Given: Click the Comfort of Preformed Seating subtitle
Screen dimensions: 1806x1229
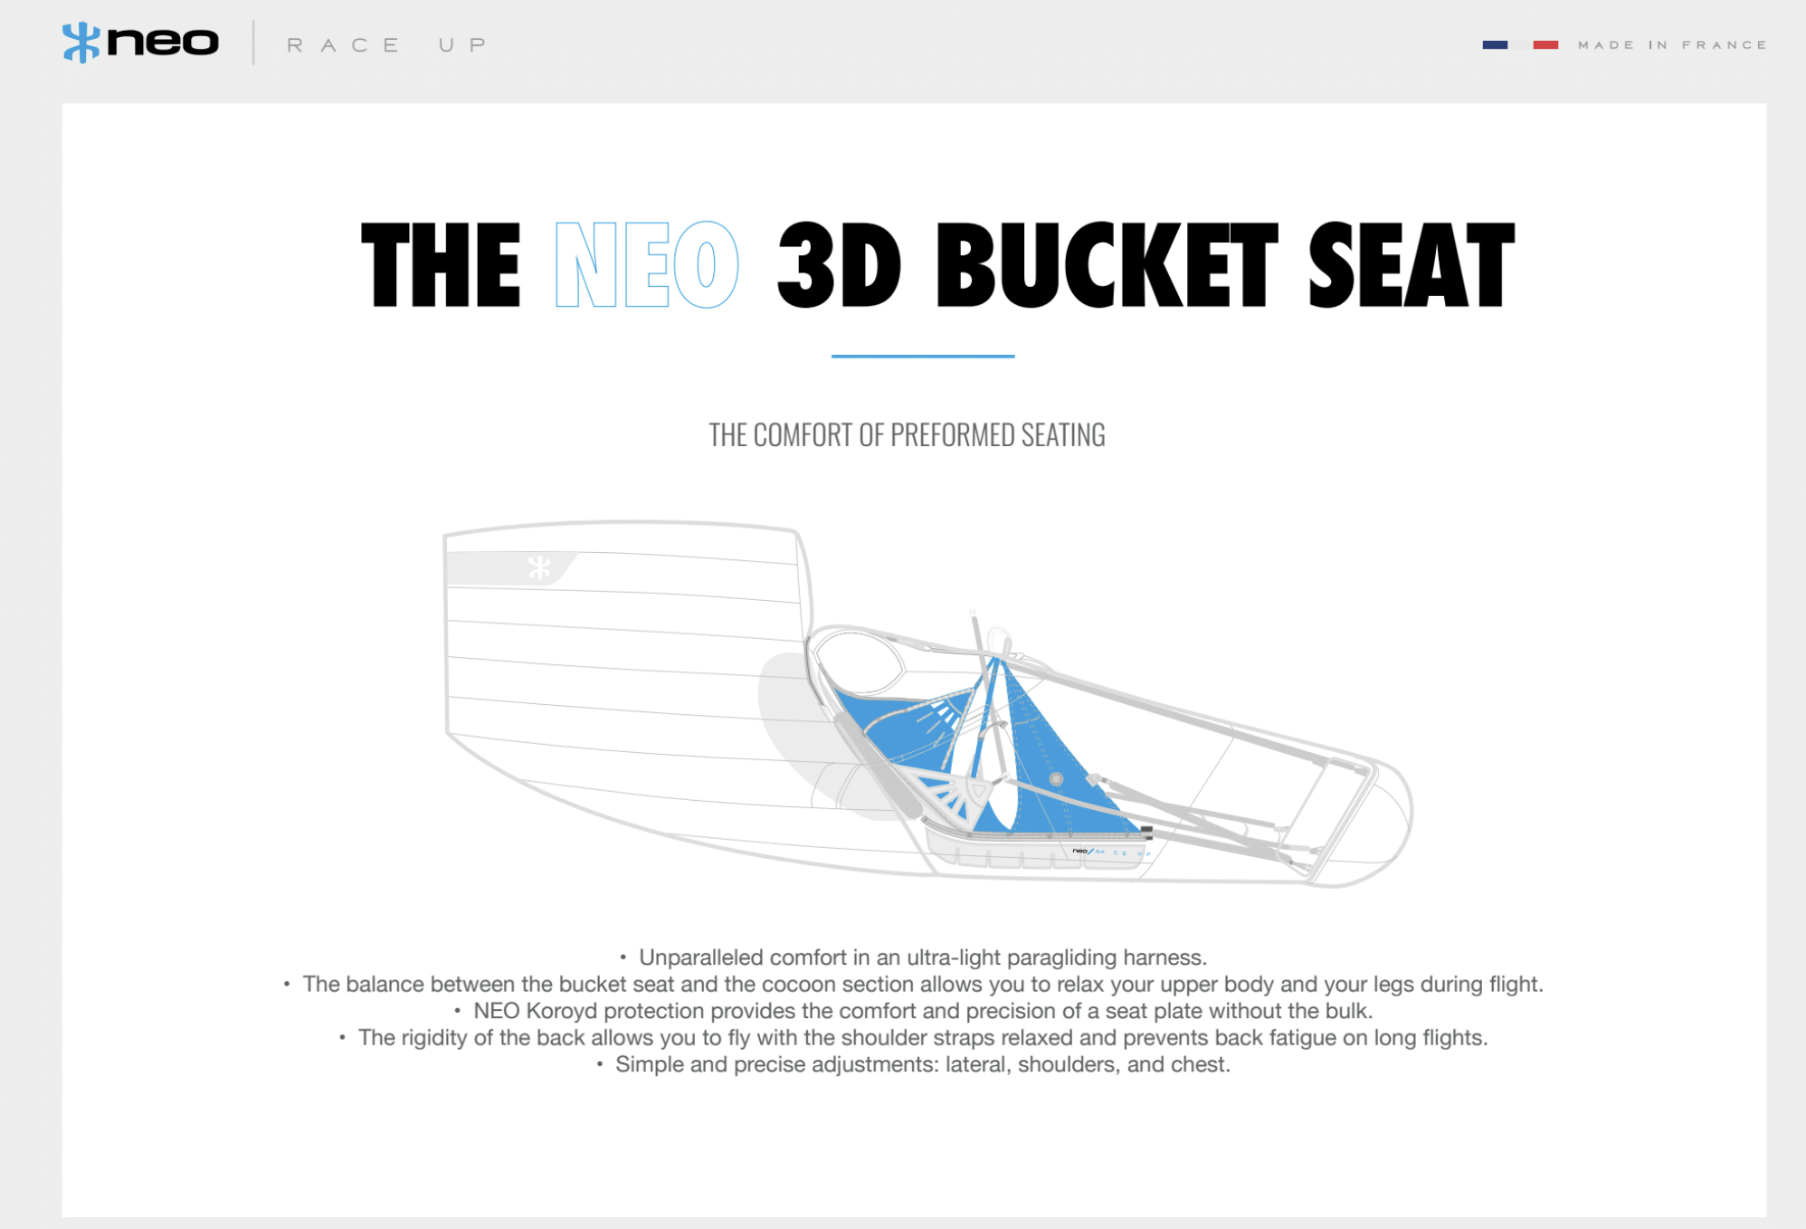Looking at the screenshot, I should click(907, 435).
